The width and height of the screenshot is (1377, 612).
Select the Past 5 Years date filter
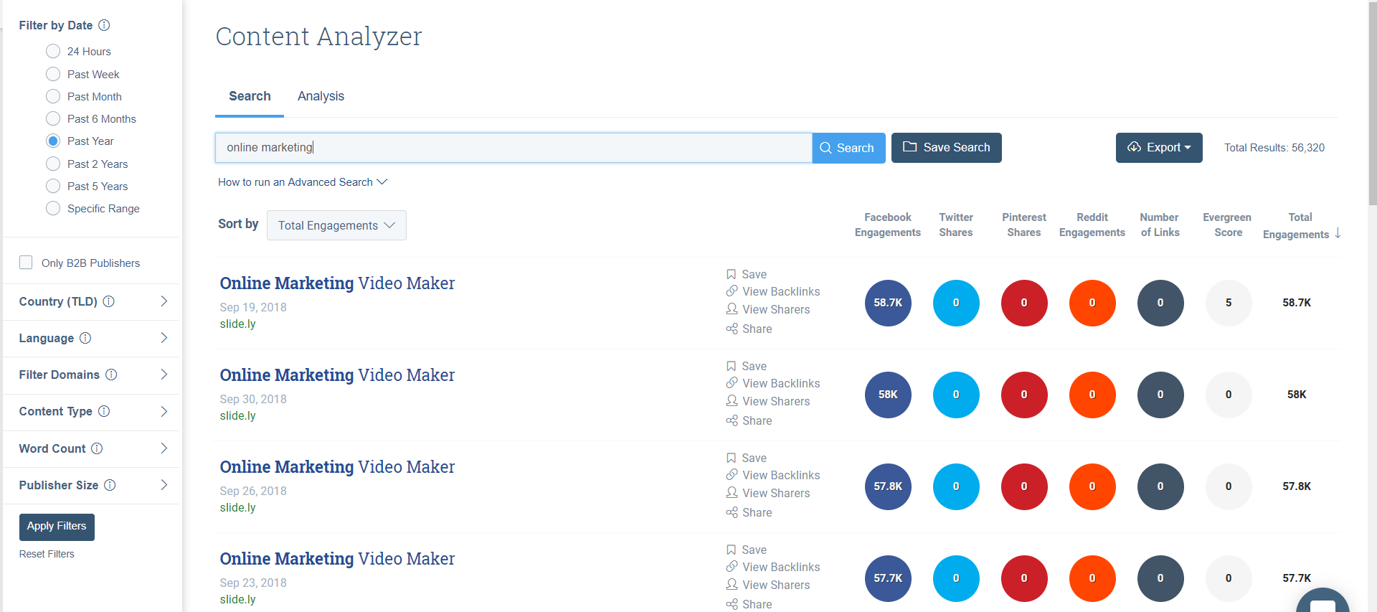click(53, 186)
